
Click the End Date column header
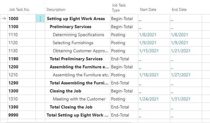click(179, 10)
